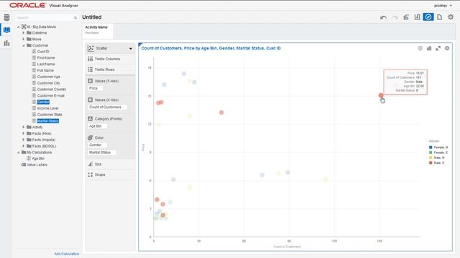Select the Customer City column

48,83
